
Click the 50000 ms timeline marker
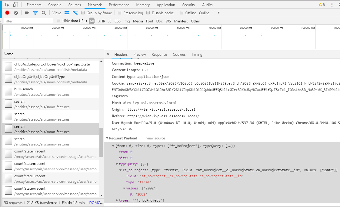[x=152, y=28]
